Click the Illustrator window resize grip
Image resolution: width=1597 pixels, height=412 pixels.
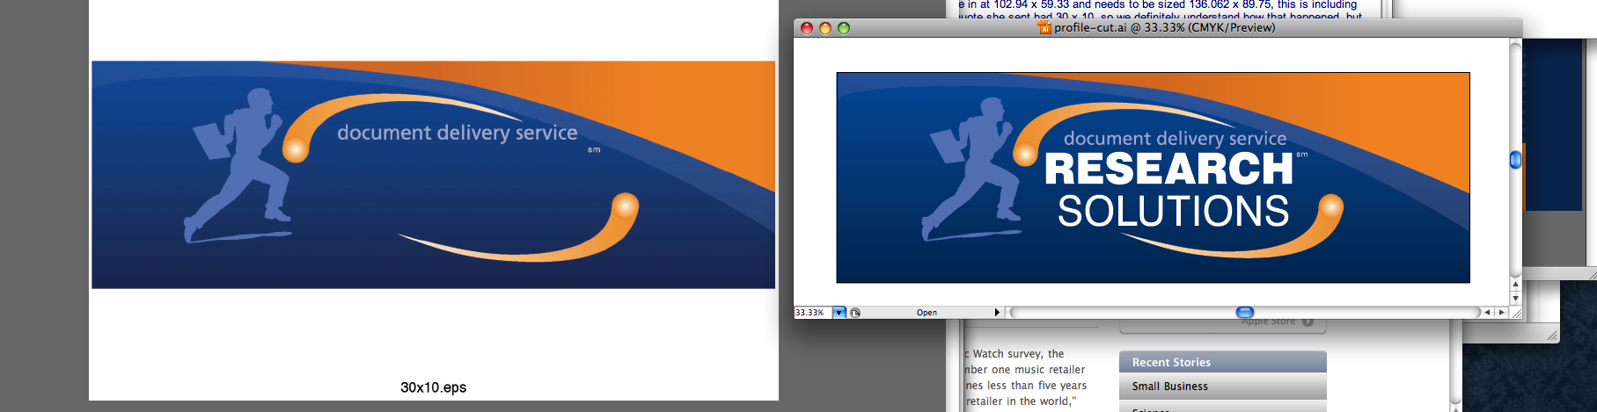[1515, 313]
